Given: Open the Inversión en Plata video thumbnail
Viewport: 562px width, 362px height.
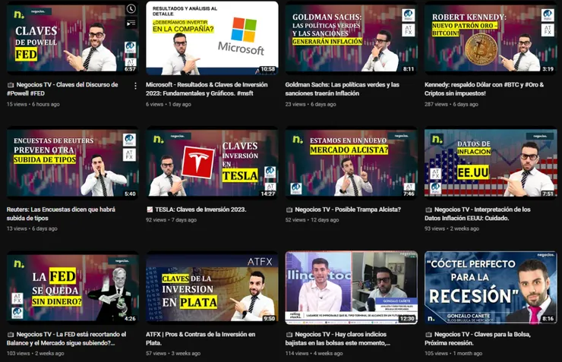Looking at the screenshot, I should (x=212, y=288).
